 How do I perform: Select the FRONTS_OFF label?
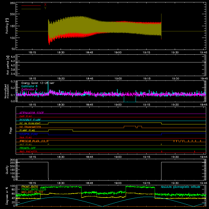coord(28,148)
